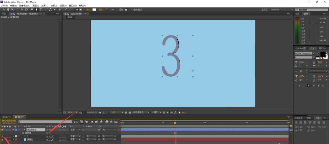Open the 窗口(W) menu
The image size is (329, 144).
coord(73,6)
